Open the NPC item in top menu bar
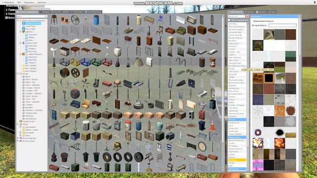The width and height of the screenshot is (317, 178). click(x=19, y=2)
